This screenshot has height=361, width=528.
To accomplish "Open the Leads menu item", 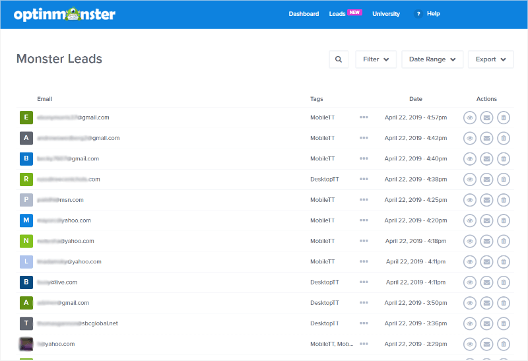I will tap(337, 14).
